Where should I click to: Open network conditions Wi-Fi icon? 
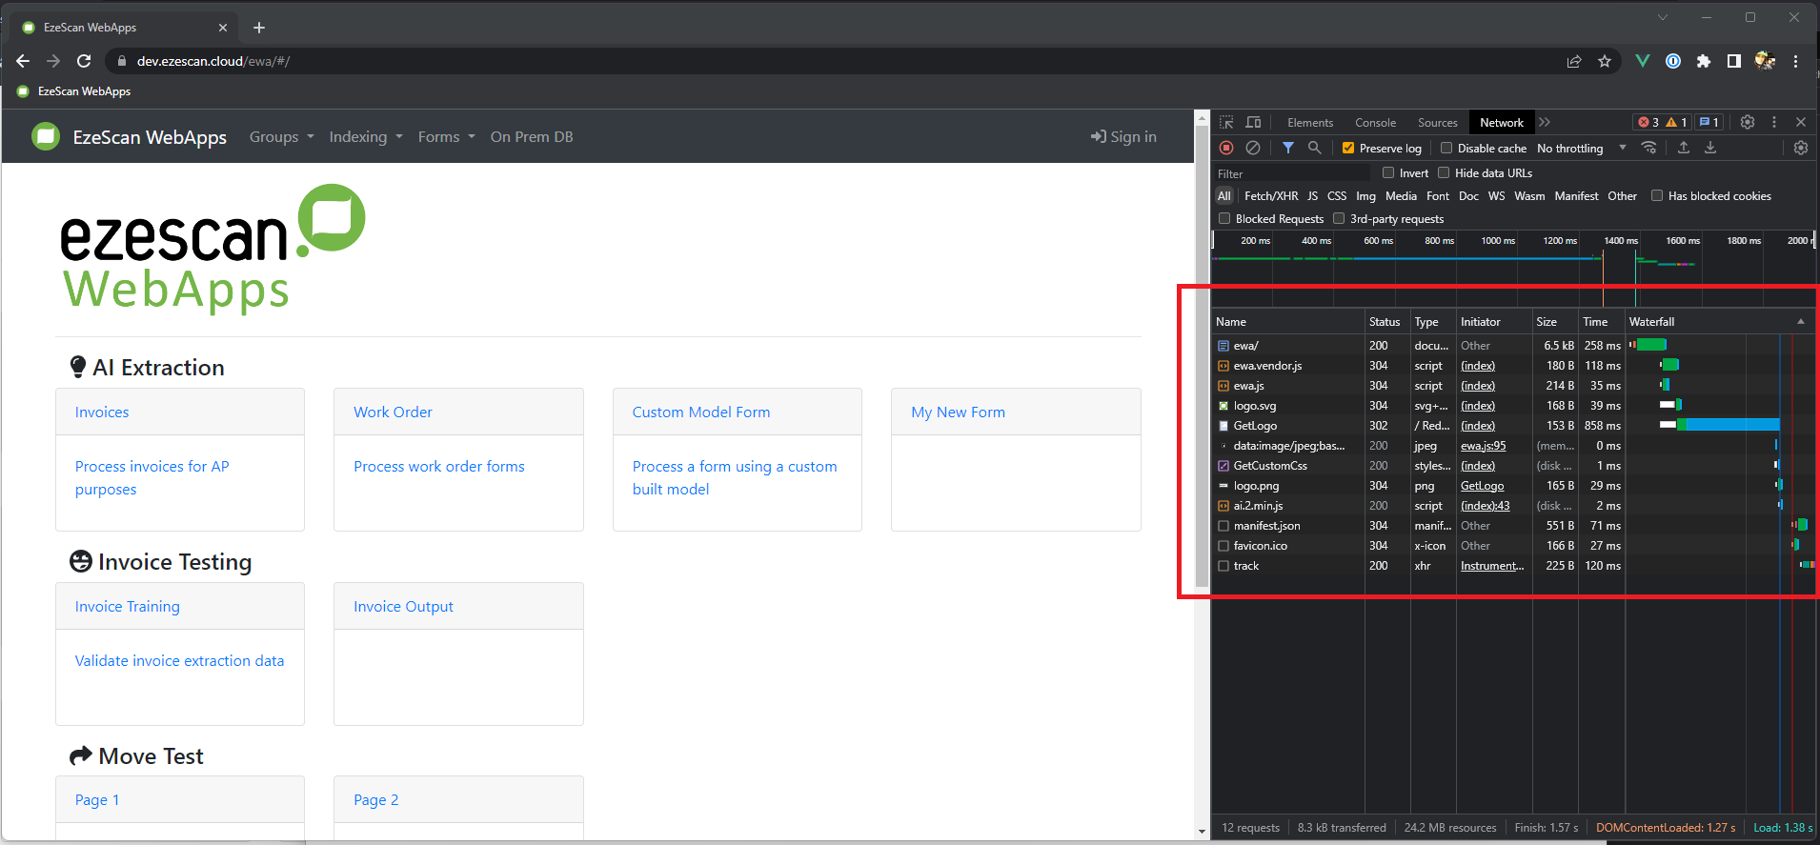[1648, 148]
